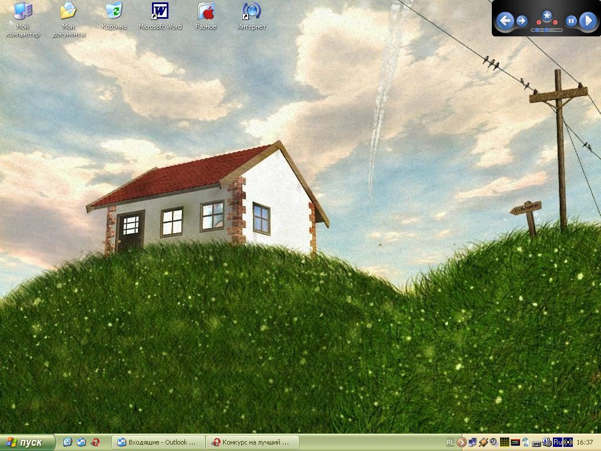Viewport: 601px width, 451px height.
Task: Click the large play button in the widget
Action: click(x=588, y=21)
